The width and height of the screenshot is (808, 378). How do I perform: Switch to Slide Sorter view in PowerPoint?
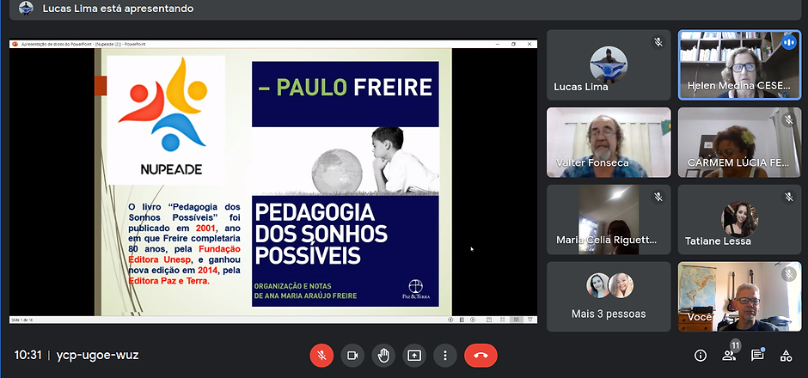click(x=503, y=320)
